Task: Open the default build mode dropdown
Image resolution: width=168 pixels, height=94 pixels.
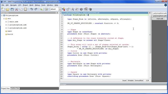Action: coord(60,9)
